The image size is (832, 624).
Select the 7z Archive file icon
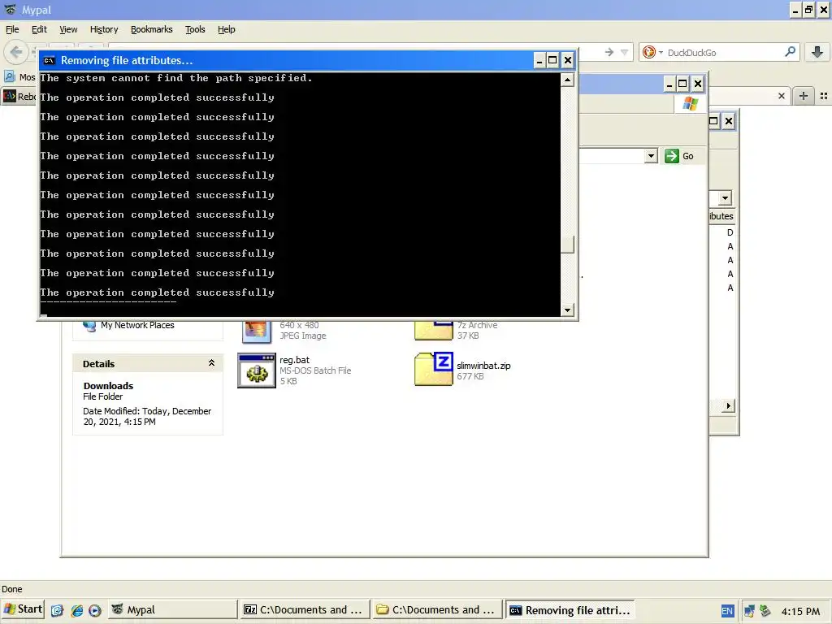(434, 330)
